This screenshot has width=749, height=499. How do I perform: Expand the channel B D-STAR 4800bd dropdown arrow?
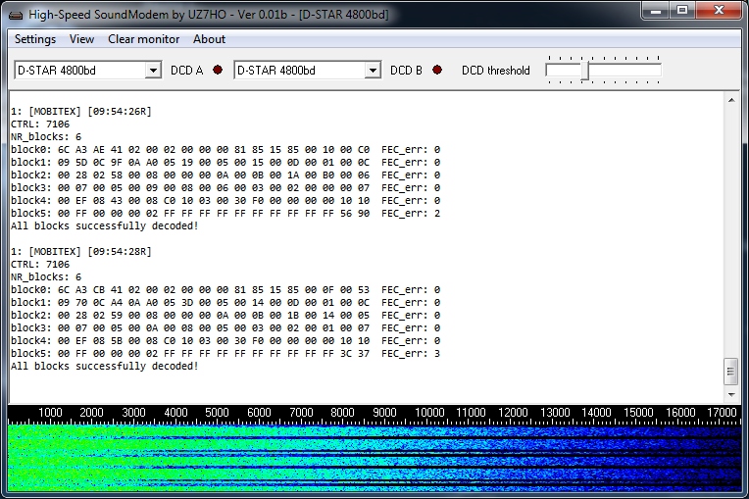click(x=373, y=71)
